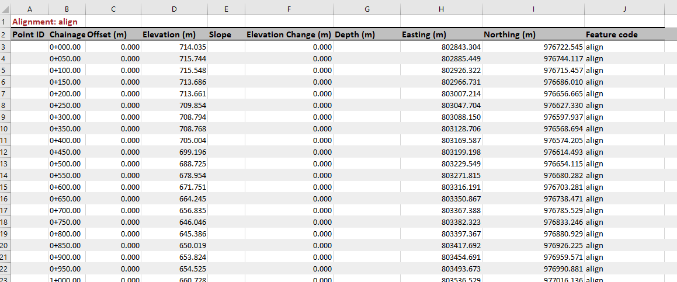The width and height of the screenshot is (677, 282).
Task: Select column D header
Action: click(174, 9)
